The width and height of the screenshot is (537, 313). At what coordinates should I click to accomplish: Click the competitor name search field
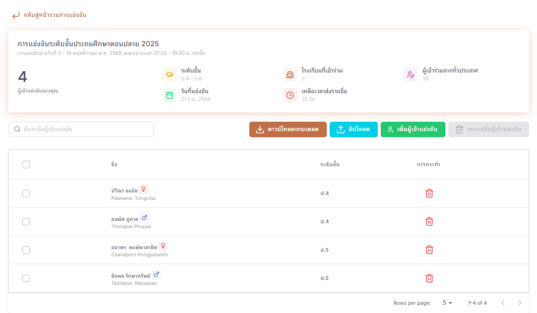(x=81, y=129)
